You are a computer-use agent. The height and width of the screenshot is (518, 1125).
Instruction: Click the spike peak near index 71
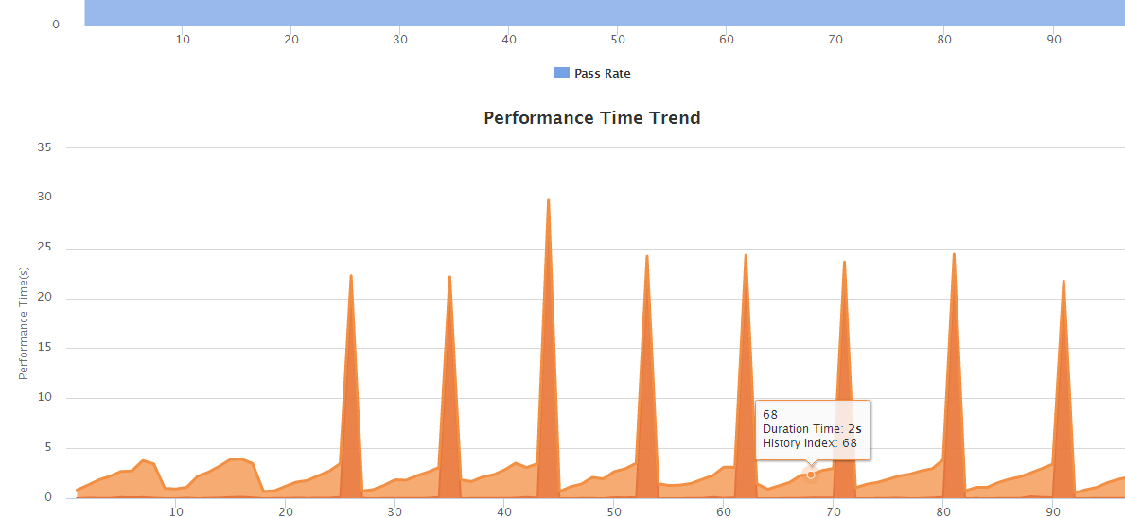click(x=844, y=262)
